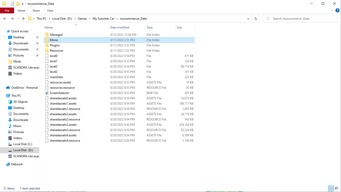Refresh the current folder view
341x192 pixels.
[256, 18]
